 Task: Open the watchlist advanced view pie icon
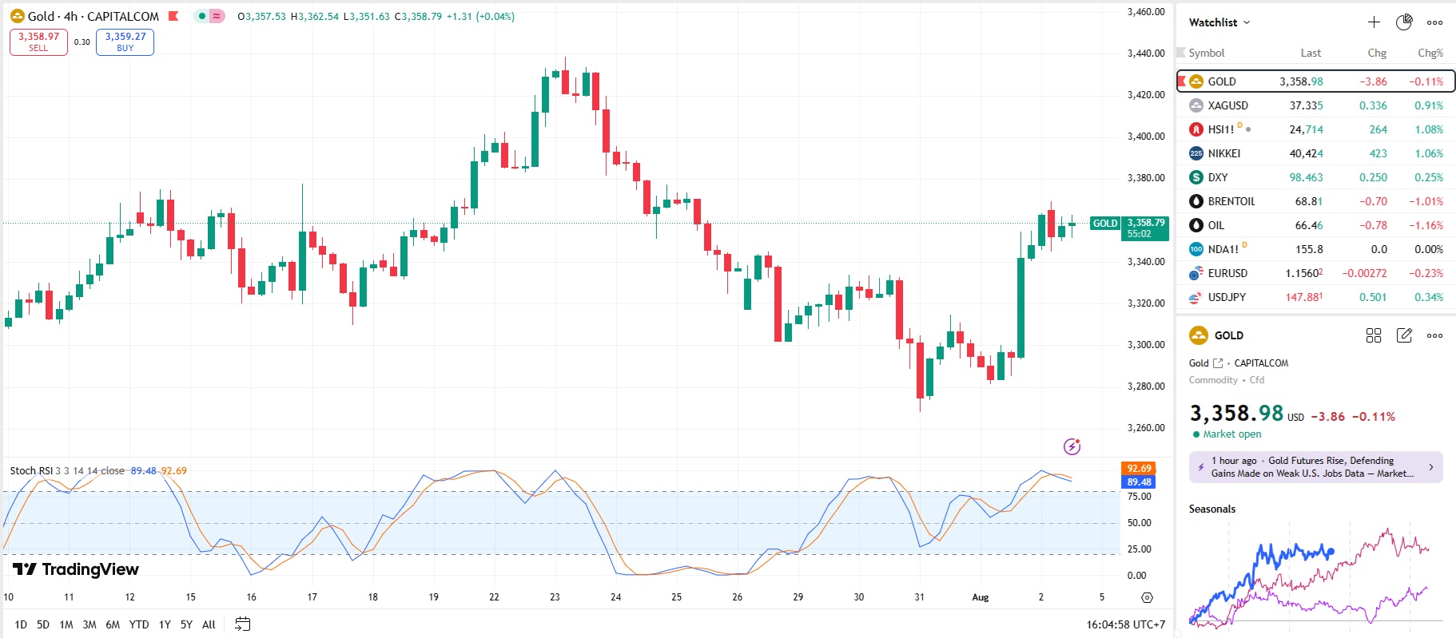click(1404, 22)
